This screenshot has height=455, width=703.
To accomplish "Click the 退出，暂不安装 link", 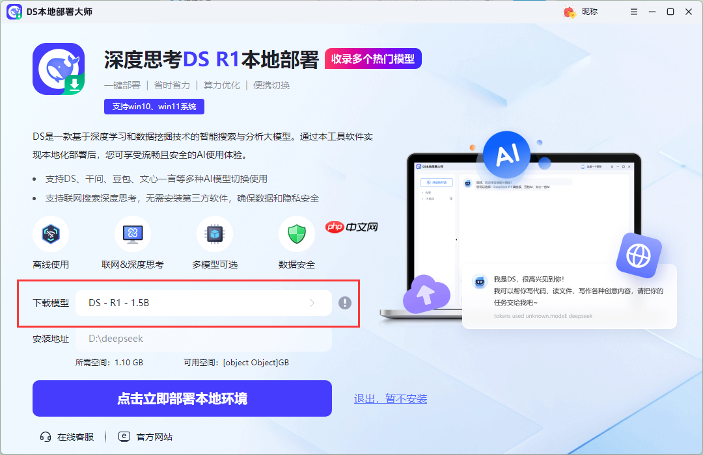I will (x=391, y=398).
